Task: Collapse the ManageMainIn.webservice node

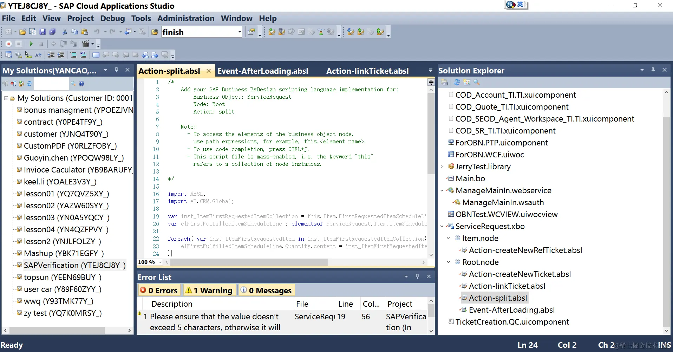Action: tap(442, 190)
